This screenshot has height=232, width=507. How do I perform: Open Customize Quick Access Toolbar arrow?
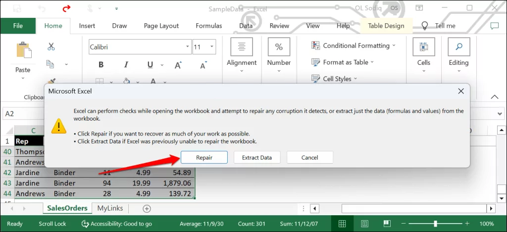[116, 9]
